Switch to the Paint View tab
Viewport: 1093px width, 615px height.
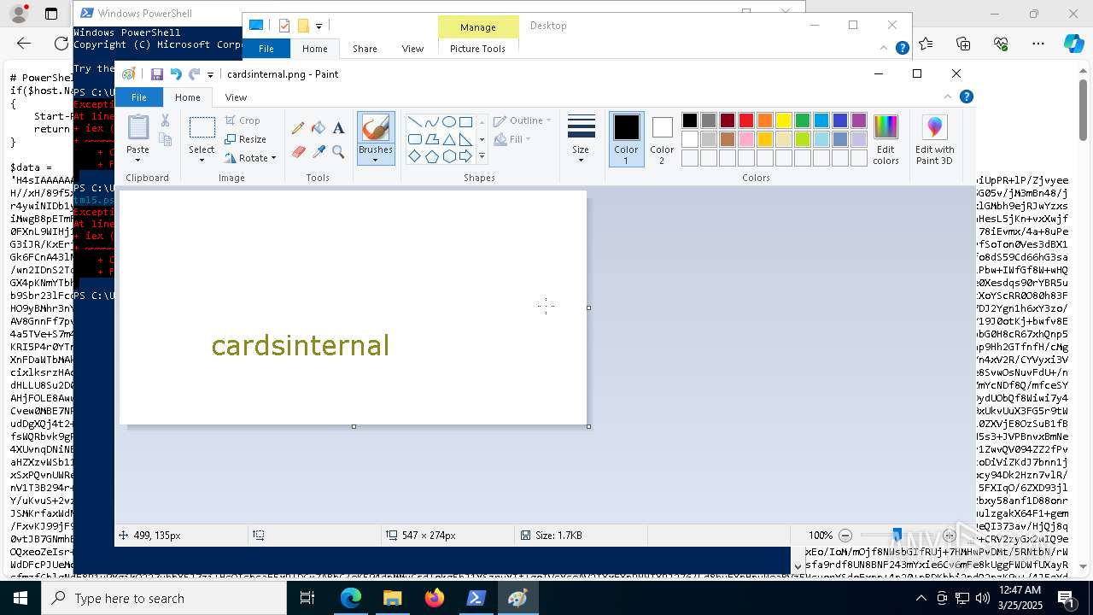[236, 97]
